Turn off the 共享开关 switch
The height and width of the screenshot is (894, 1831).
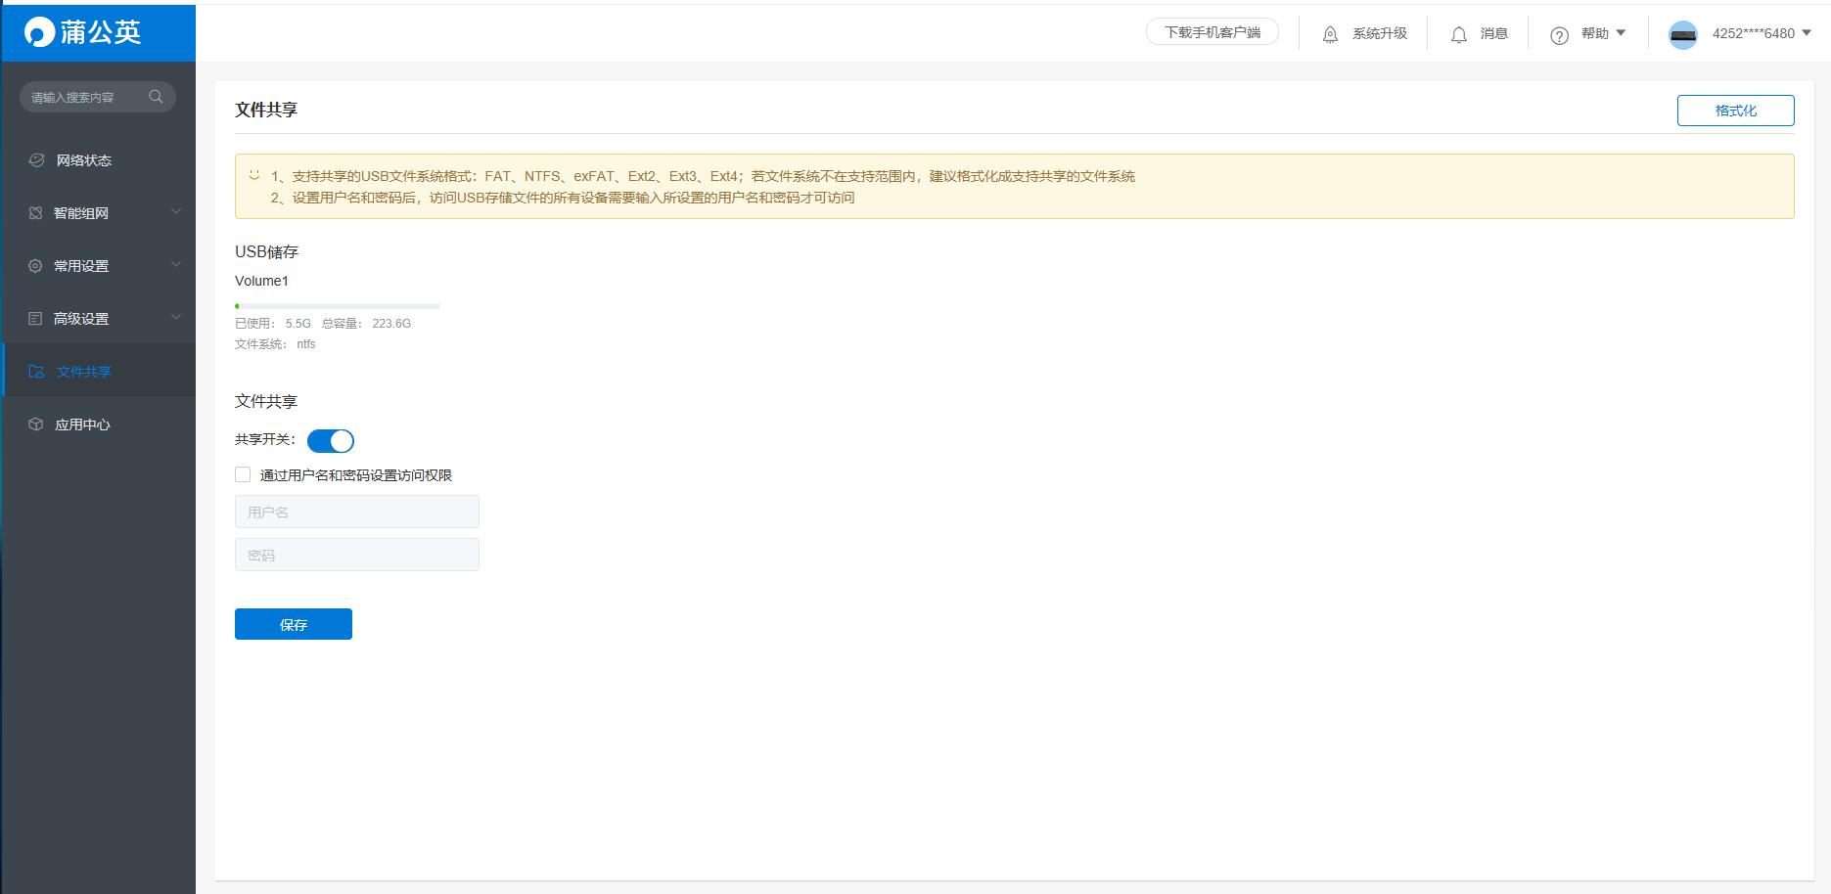[331, 441]
